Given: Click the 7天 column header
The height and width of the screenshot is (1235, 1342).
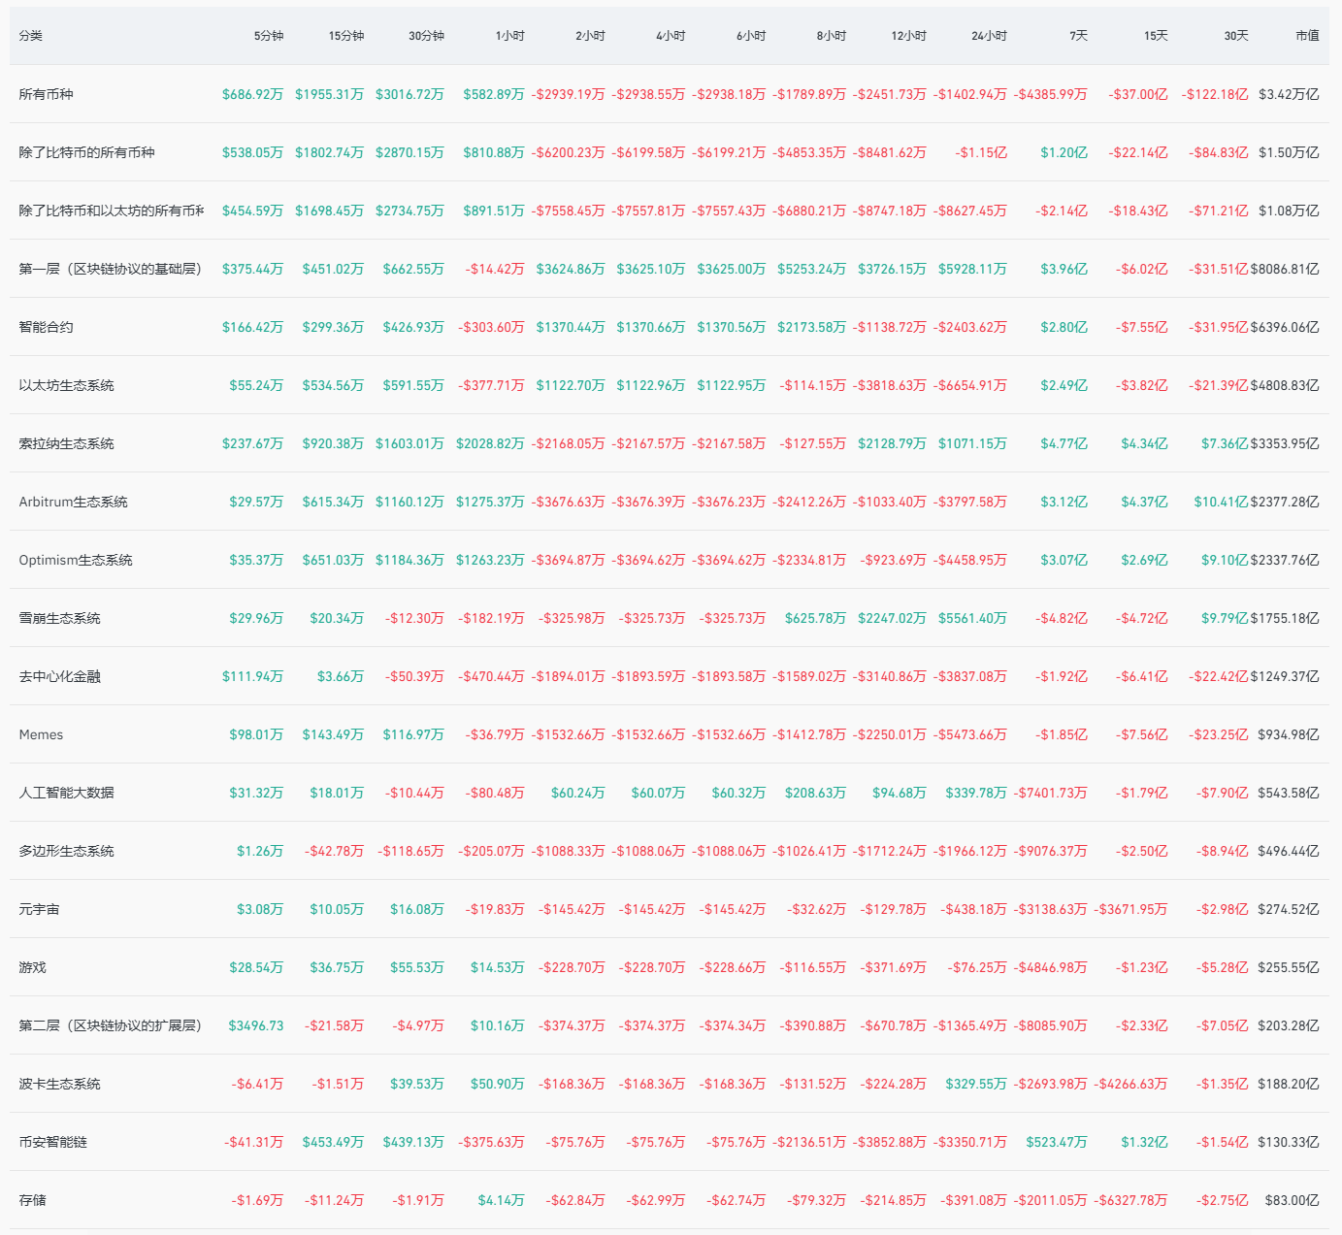Looking at the screenshot, I should [1078, 36].
